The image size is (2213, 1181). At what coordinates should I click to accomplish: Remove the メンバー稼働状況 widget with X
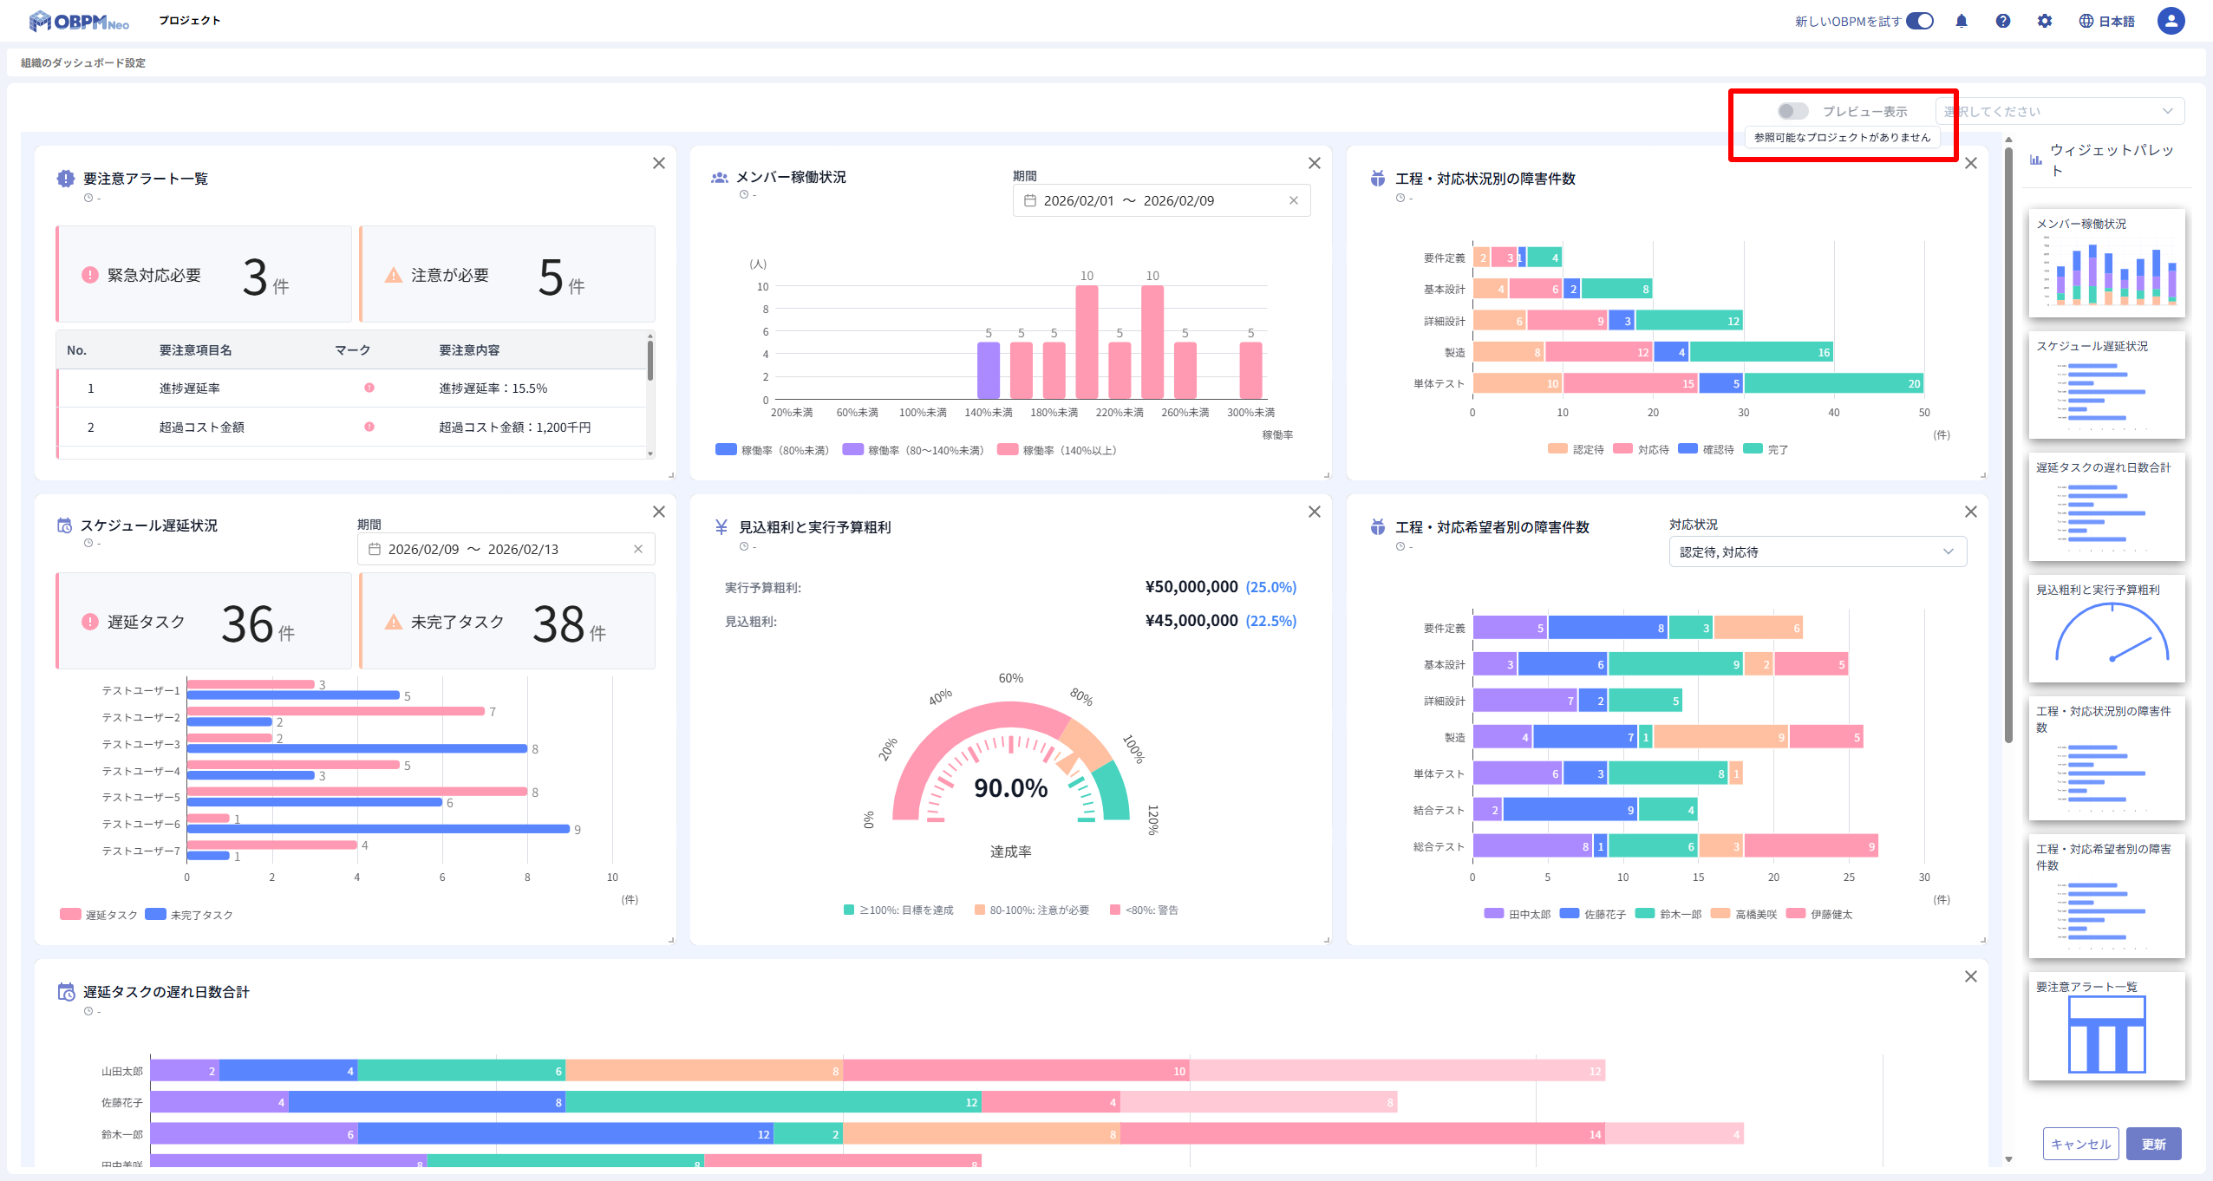pyautogui.click(x=1315, y=163)
